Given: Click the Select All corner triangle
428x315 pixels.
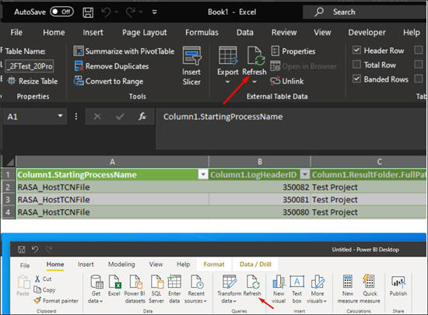Looking at the screenshot, I should [x=9, y=162].
